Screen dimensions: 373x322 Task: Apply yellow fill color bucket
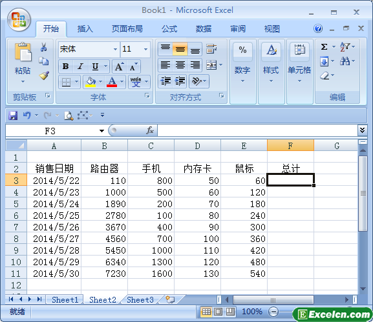pyautogui.click(x=91, y=82)
